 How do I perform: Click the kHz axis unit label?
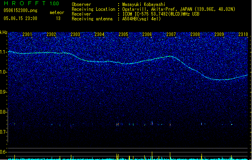4,32
